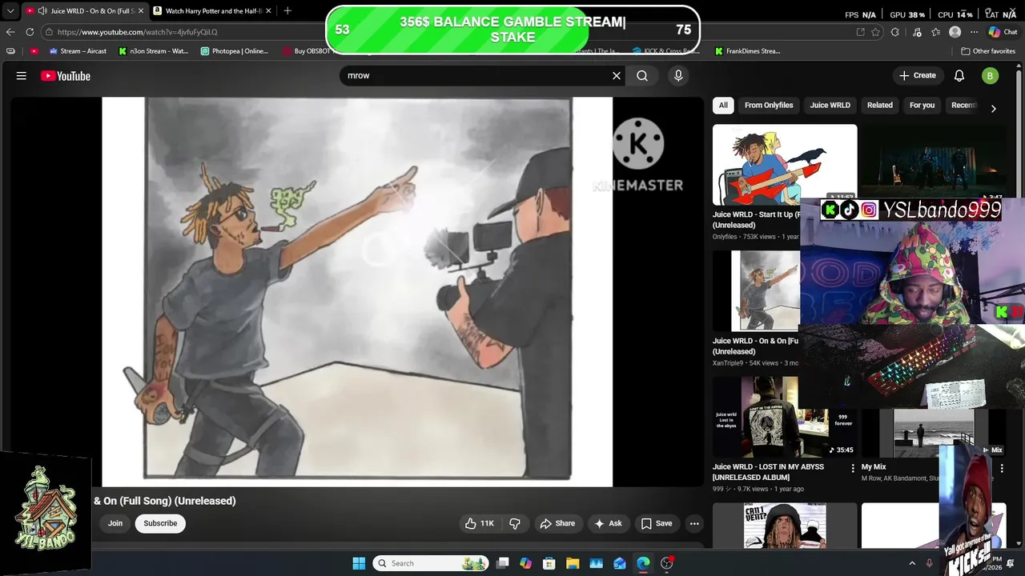Select the 'For you' chip
Image resolution: width=1025 pixels, height=576 pixels.
click(922, 106)
